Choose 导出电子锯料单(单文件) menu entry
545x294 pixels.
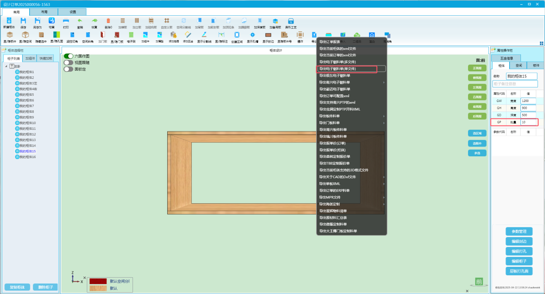click(x=352, y=69)
